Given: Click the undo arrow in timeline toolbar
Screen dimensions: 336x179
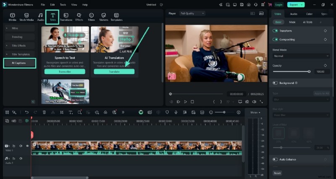Looking at the screenshot, I should (x=27, y=112).
